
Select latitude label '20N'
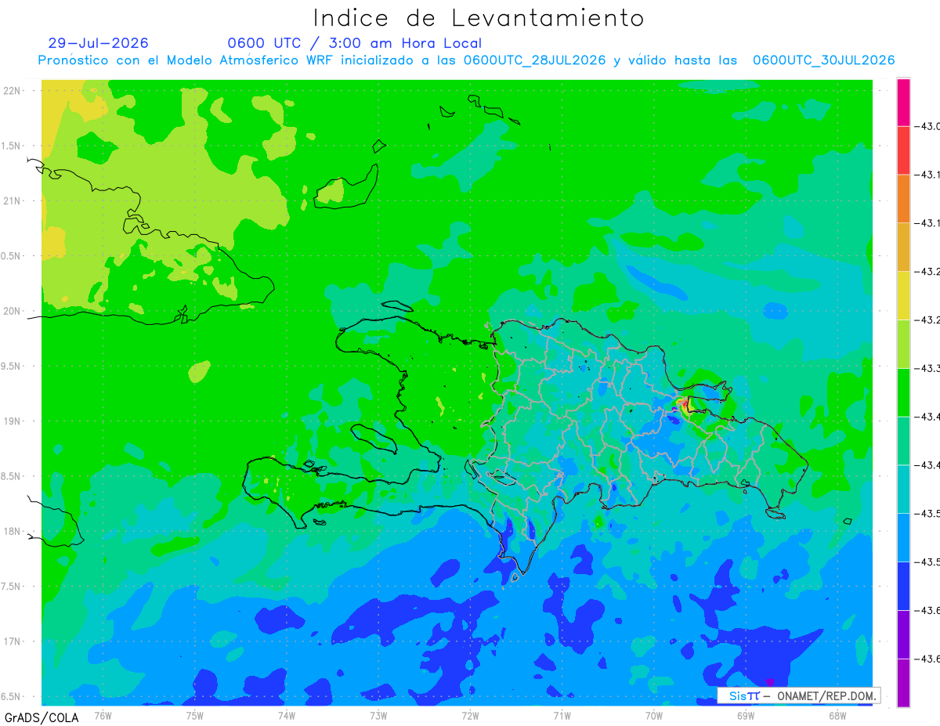pos(13,311)
